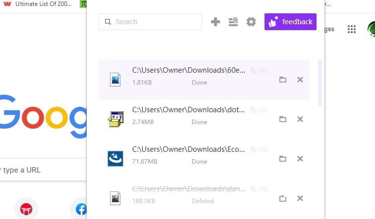Click the Downloads\dot... file path
The width and height of the screenshot is (375, 219).
pos(188,110)
